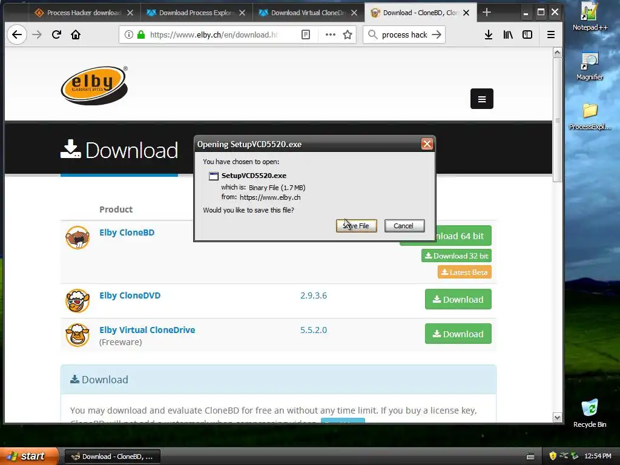Close the Download Virtual CloneDrive tab

pyautogui.click(x=354, y=13)
